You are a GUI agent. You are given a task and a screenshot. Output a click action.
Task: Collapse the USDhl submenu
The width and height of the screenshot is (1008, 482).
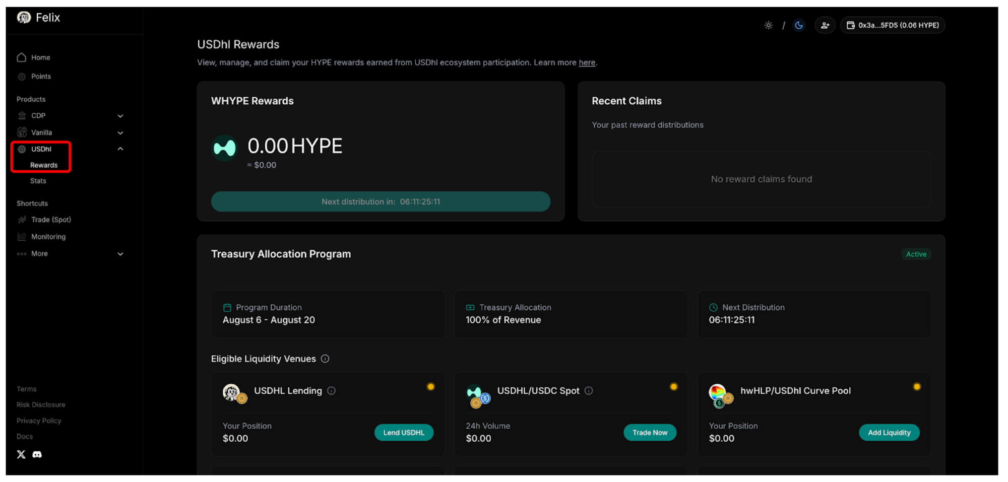pos(120,149)
